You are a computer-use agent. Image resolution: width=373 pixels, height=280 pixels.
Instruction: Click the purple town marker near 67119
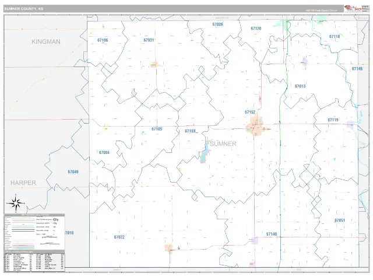tap(350, 124)
